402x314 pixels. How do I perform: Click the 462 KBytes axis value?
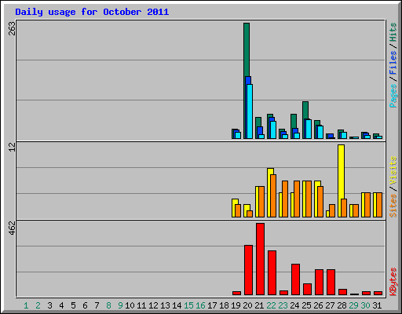tap(12, 228)
